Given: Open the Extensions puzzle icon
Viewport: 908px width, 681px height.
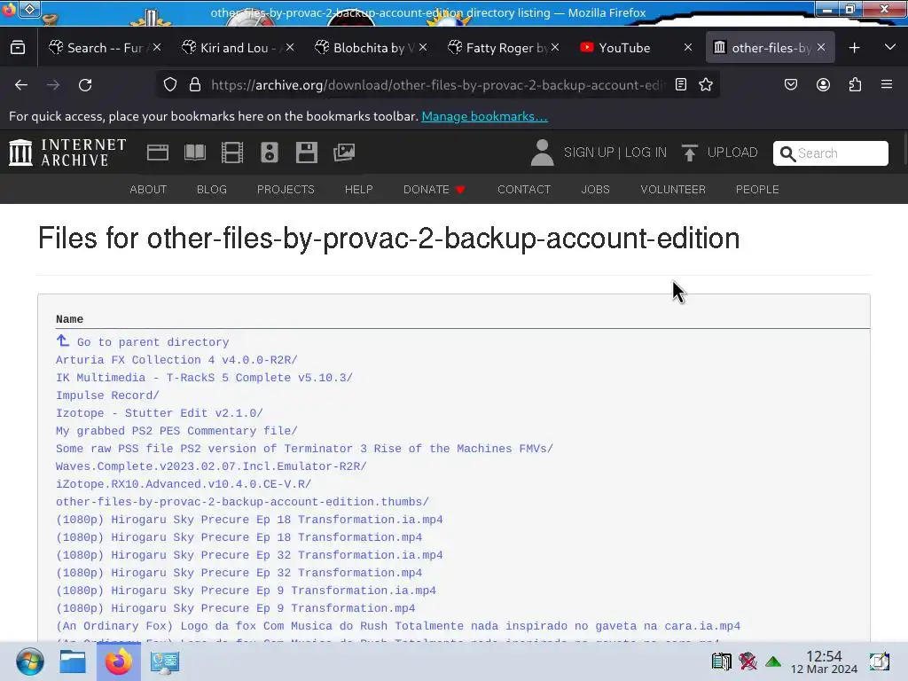Looking at the screenshot, I should pos(855,84).
